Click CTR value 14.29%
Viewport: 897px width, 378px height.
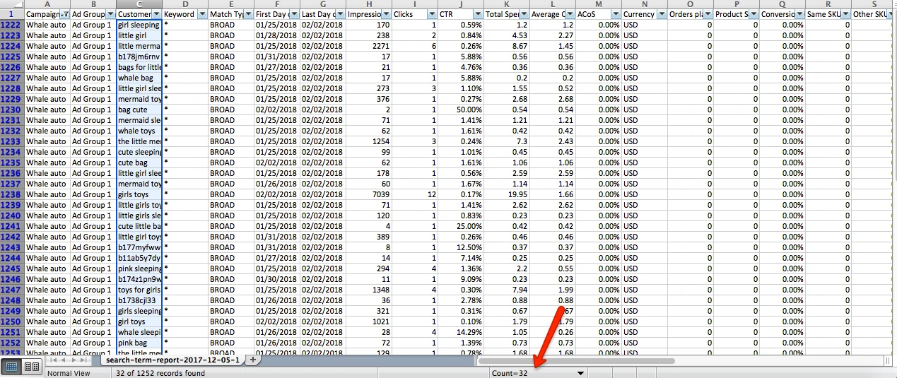tap(461, 332)
